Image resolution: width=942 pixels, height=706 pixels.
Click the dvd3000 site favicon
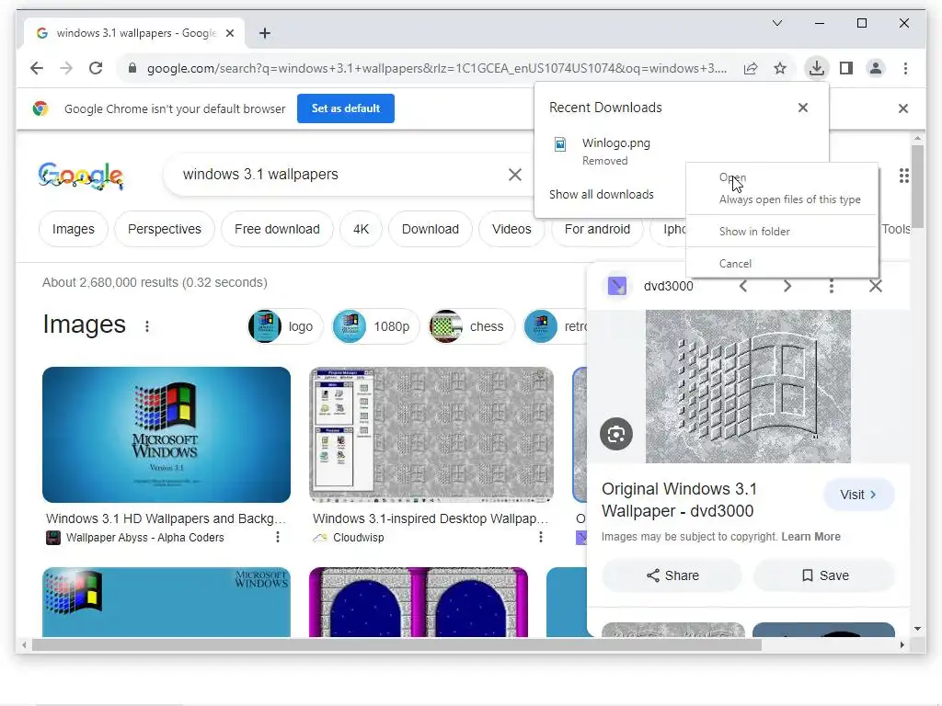617,286
